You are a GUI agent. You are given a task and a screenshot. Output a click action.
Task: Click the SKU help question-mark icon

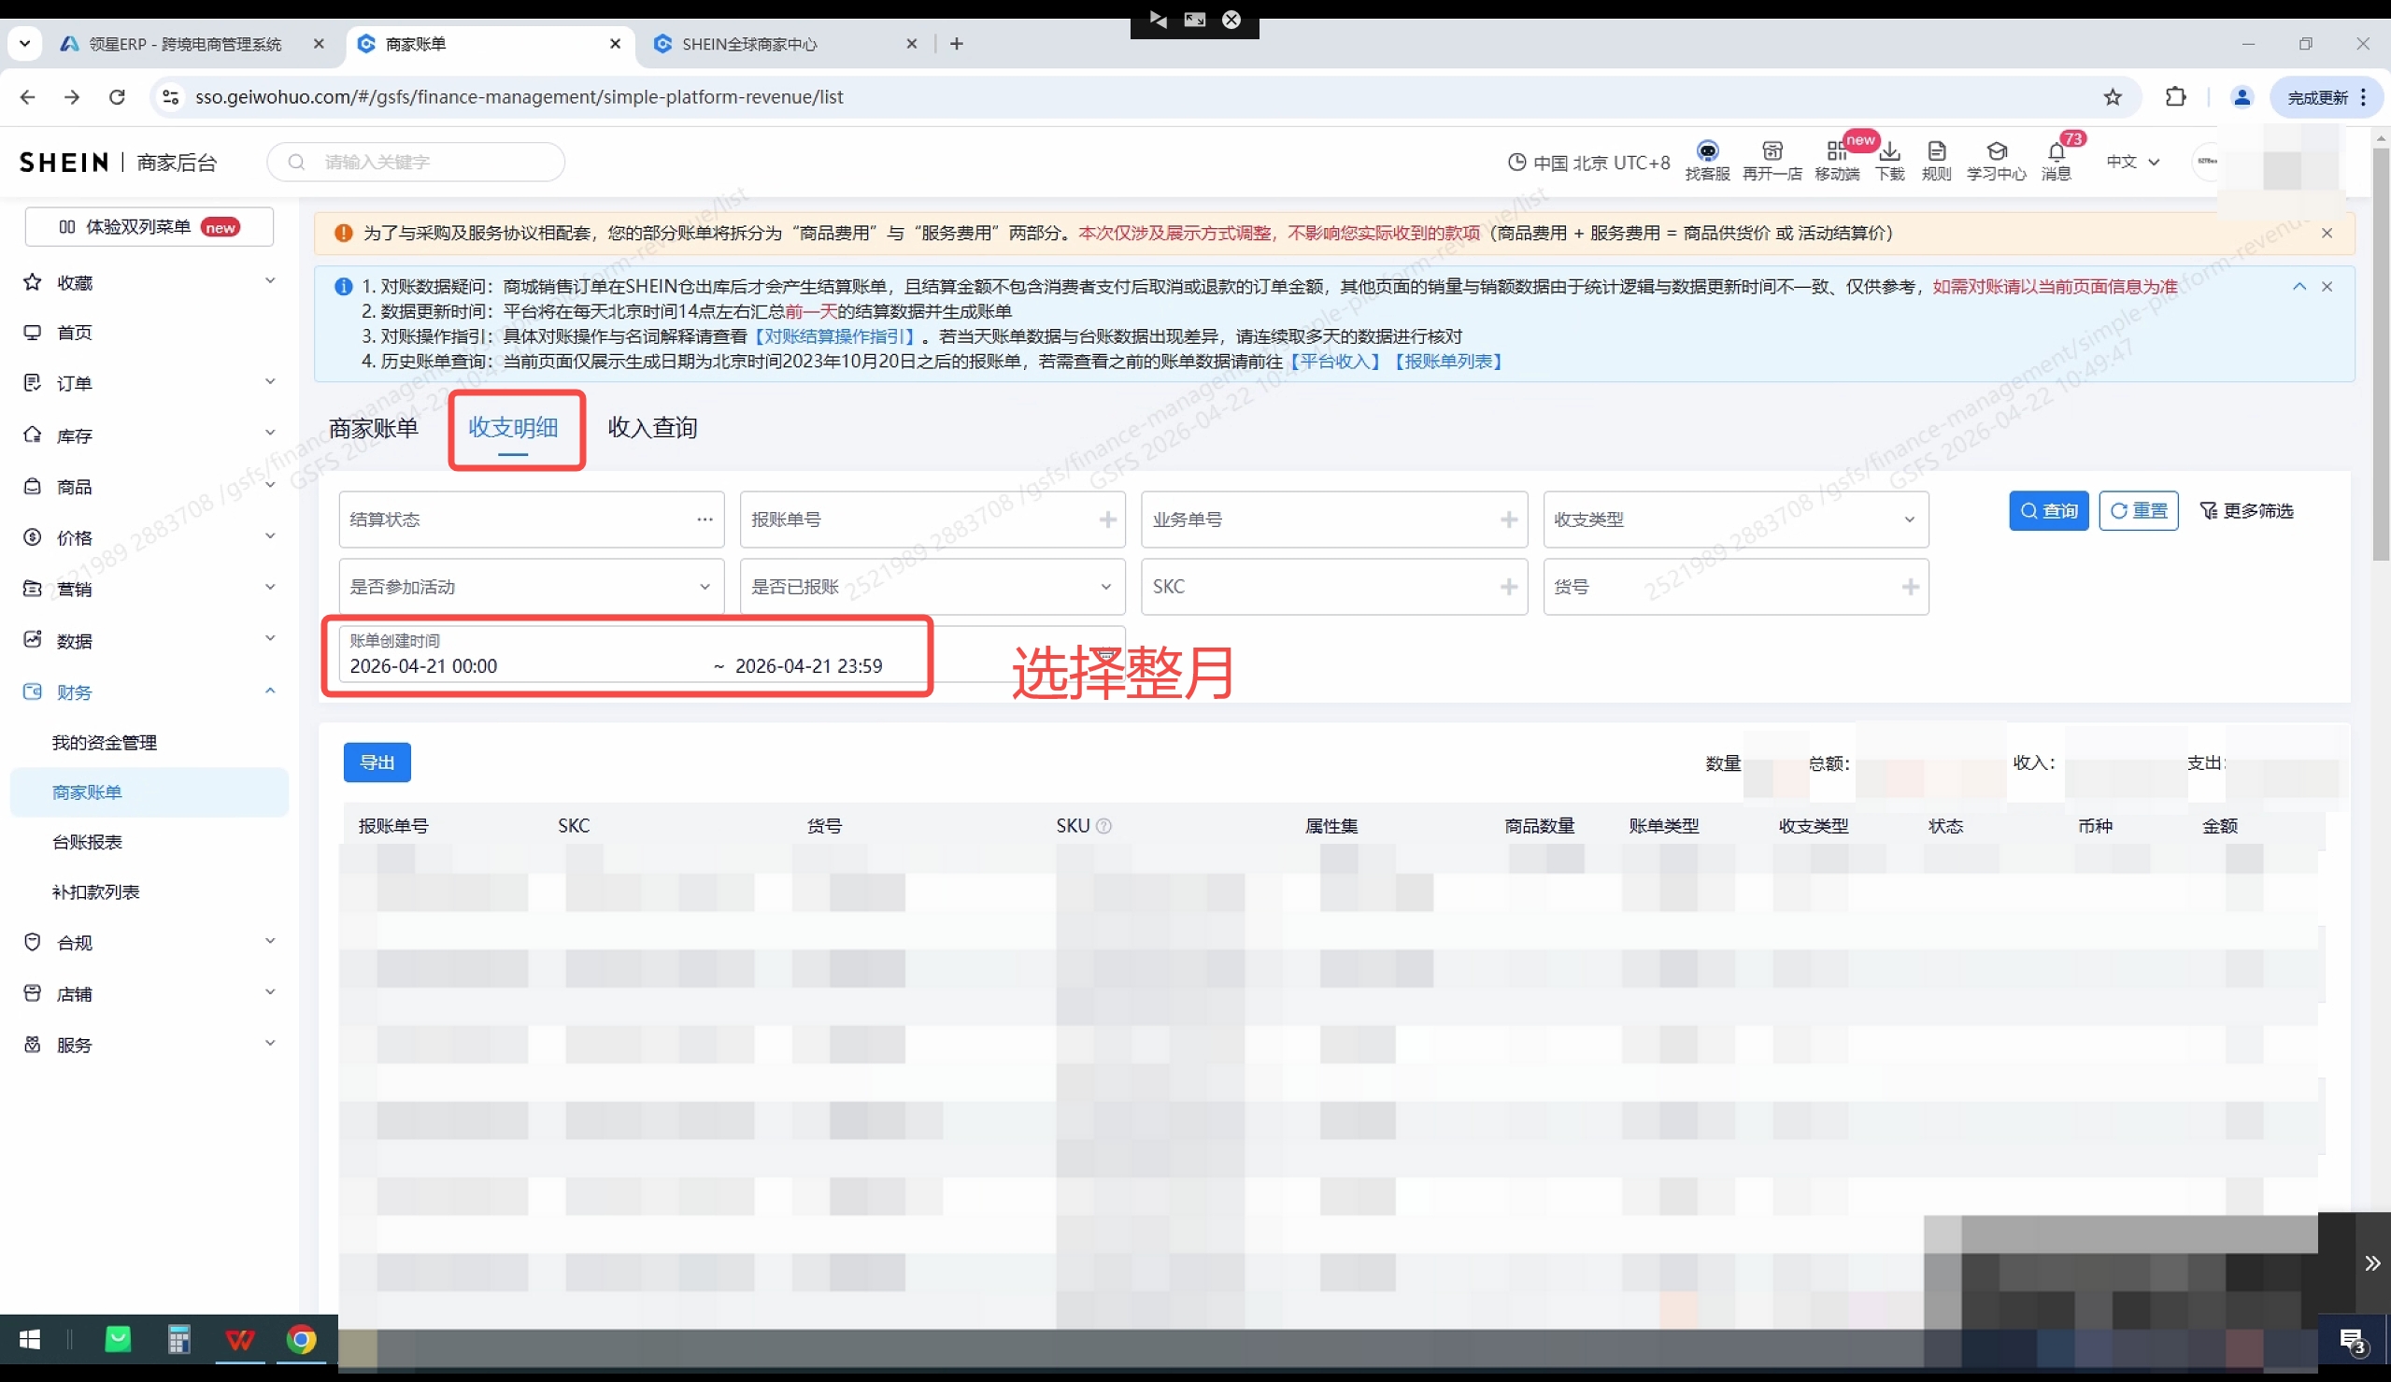pos(1103,826)
